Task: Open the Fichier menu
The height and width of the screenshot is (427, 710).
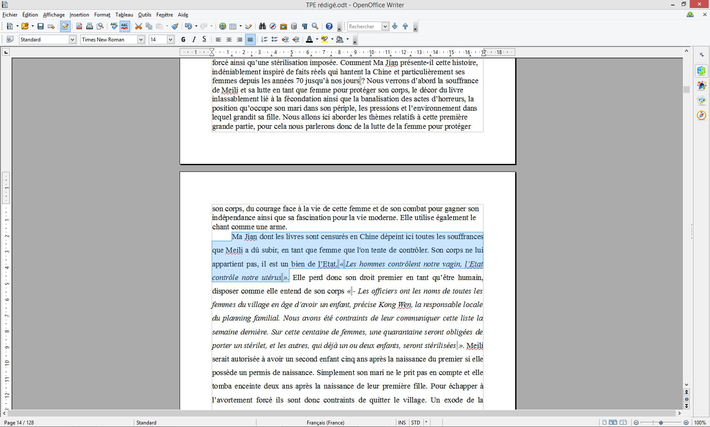Action: 10,15
